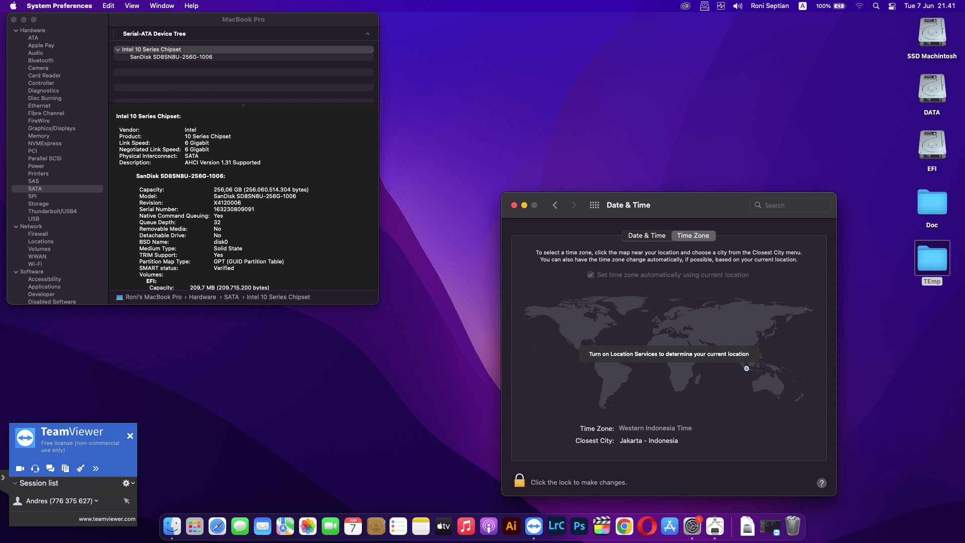Open Adobe Illustrator in the Dock
965x543 pixels.
511,526
